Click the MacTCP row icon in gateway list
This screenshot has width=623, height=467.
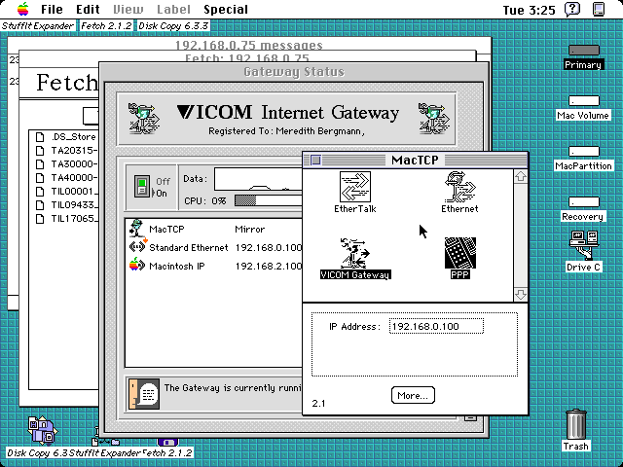tap(136, 229)
